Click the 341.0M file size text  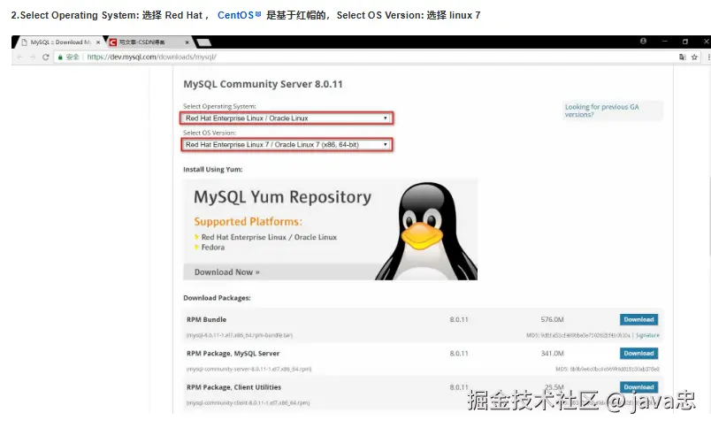552,353
